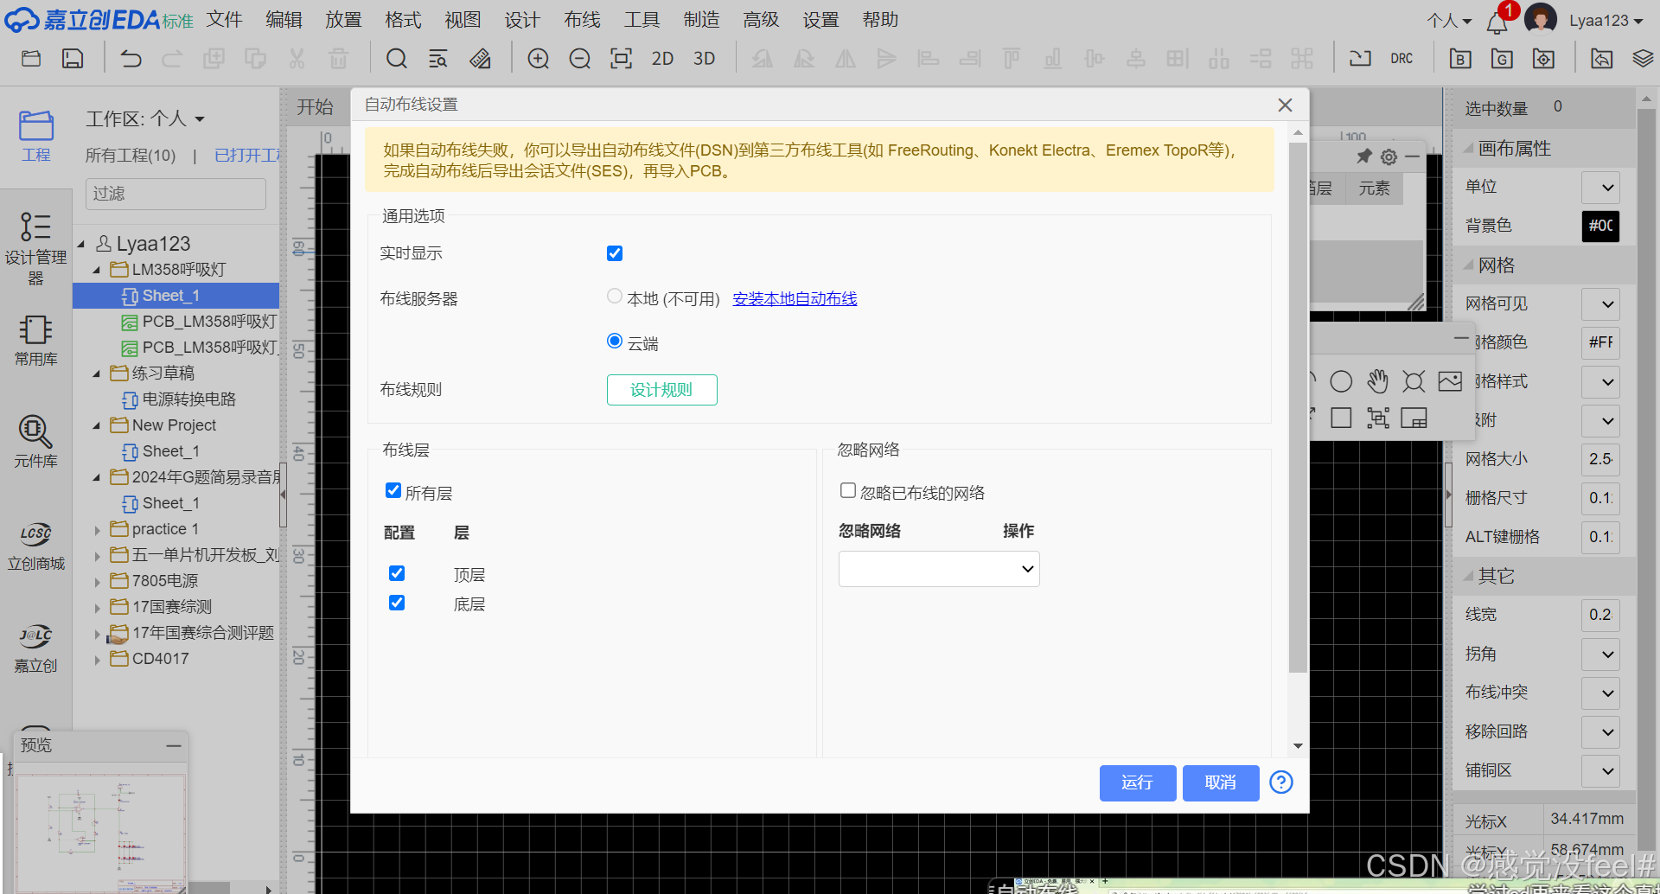
Task: Click the 过滤 filter input field
Action: (176, 194)
